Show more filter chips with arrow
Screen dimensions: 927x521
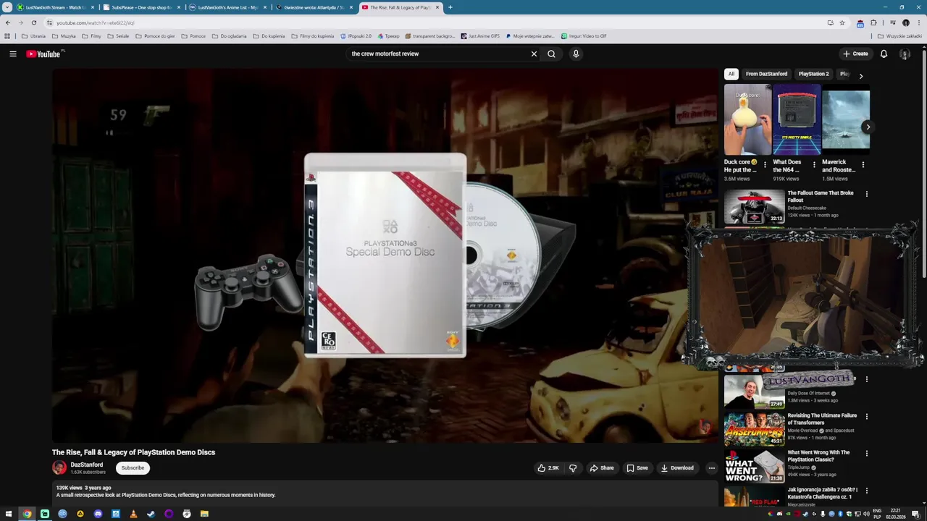click(860, 75)
